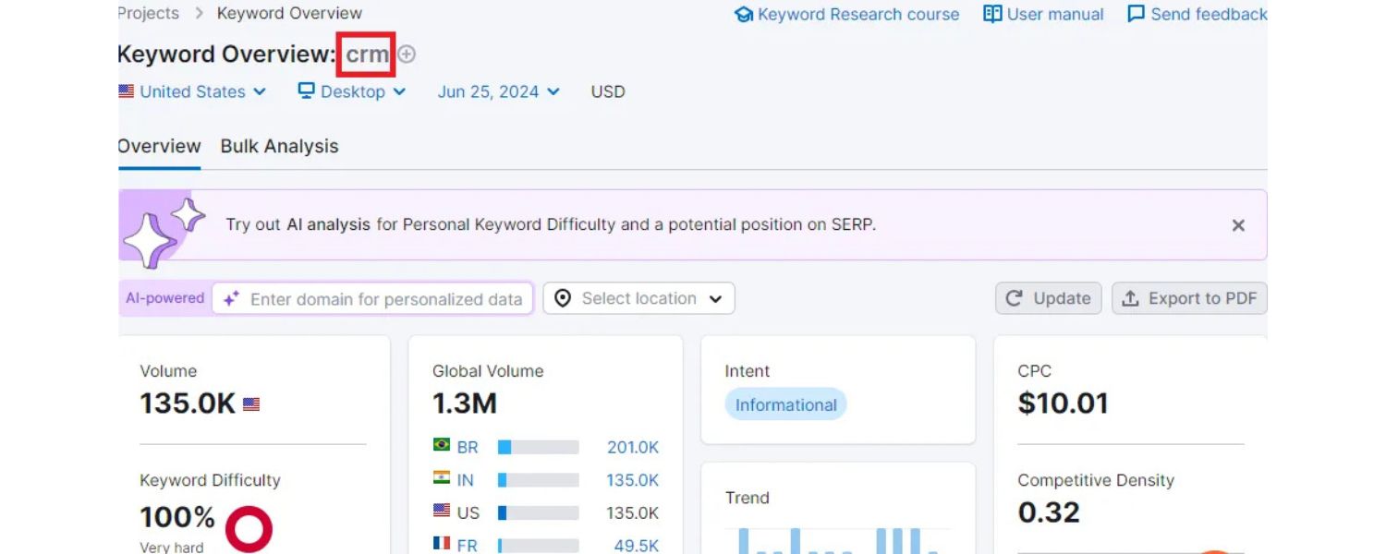Click the Keyword Difficulty red ring indicator
Screen dimensions: 1386x554
pyautogui.click(x=249, y=529)
